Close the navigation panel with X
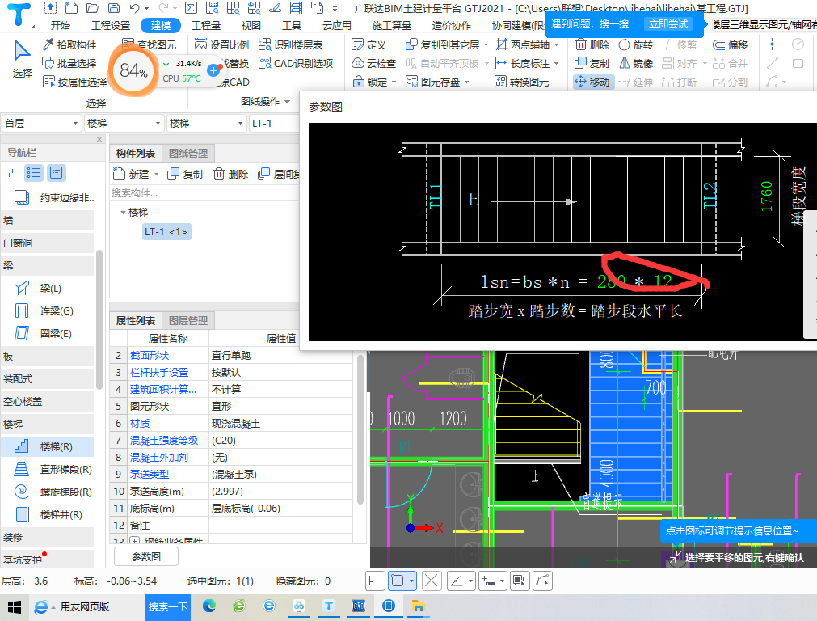This screenshot has width=817, height=621. (x=99, y=140)
